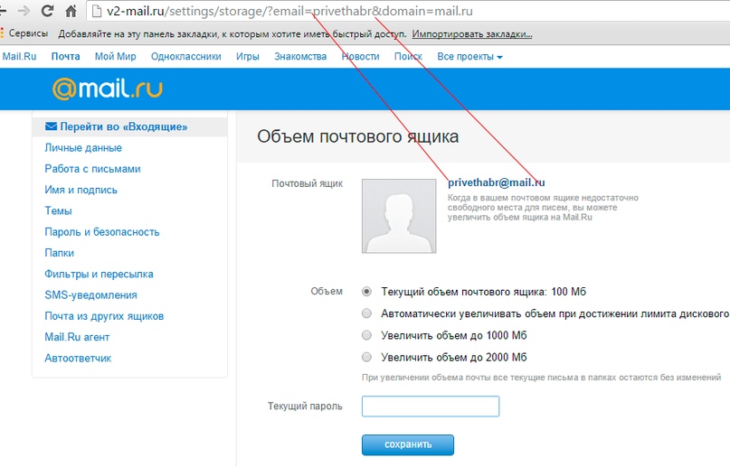Click the profile avatar placeholder
730x467 pixels.
(399, 216)
